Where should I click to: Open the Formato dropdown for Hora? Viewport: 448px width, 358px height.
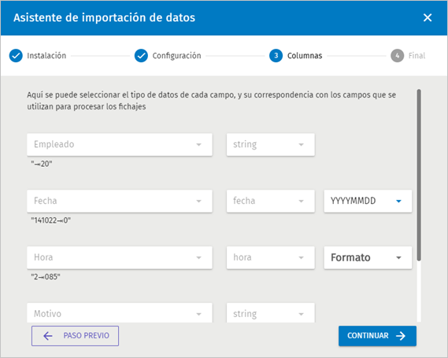[x=368, y=257]
